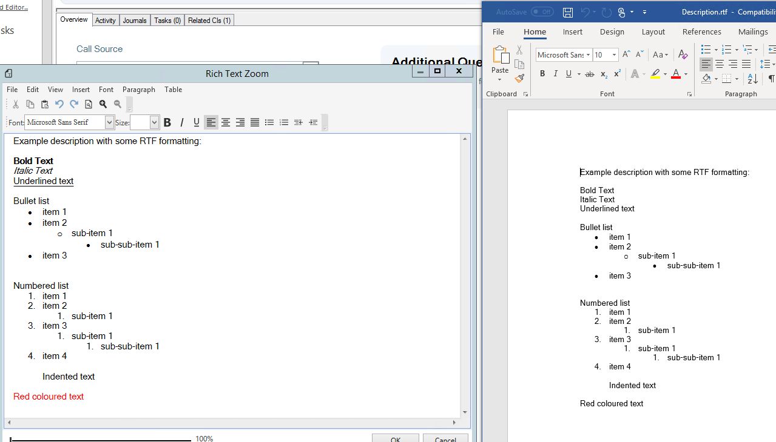Click OK to confirm Rich Text Zoom changes

[x=395, y=438]
